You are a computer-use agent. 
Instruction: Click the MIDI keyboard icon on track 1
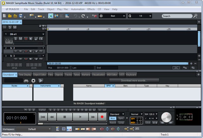[9, 41]
